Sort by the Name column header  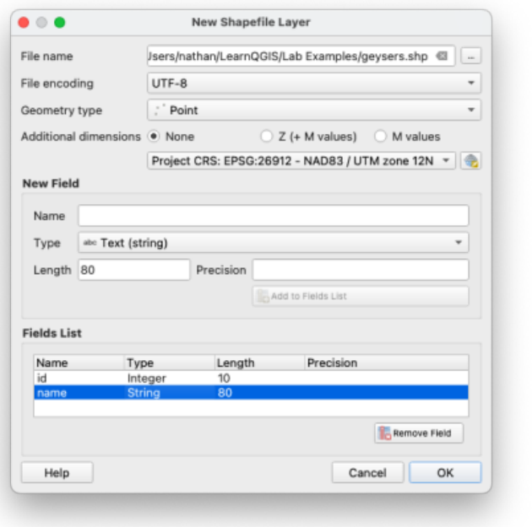coord(79,363)
